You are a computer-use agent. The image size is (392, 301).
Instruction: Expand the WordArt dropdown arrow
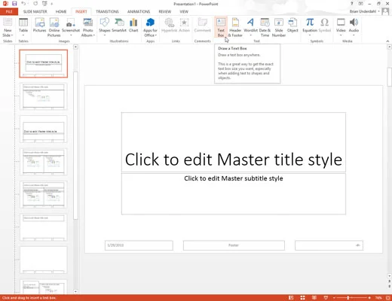[x=250, y=35]
